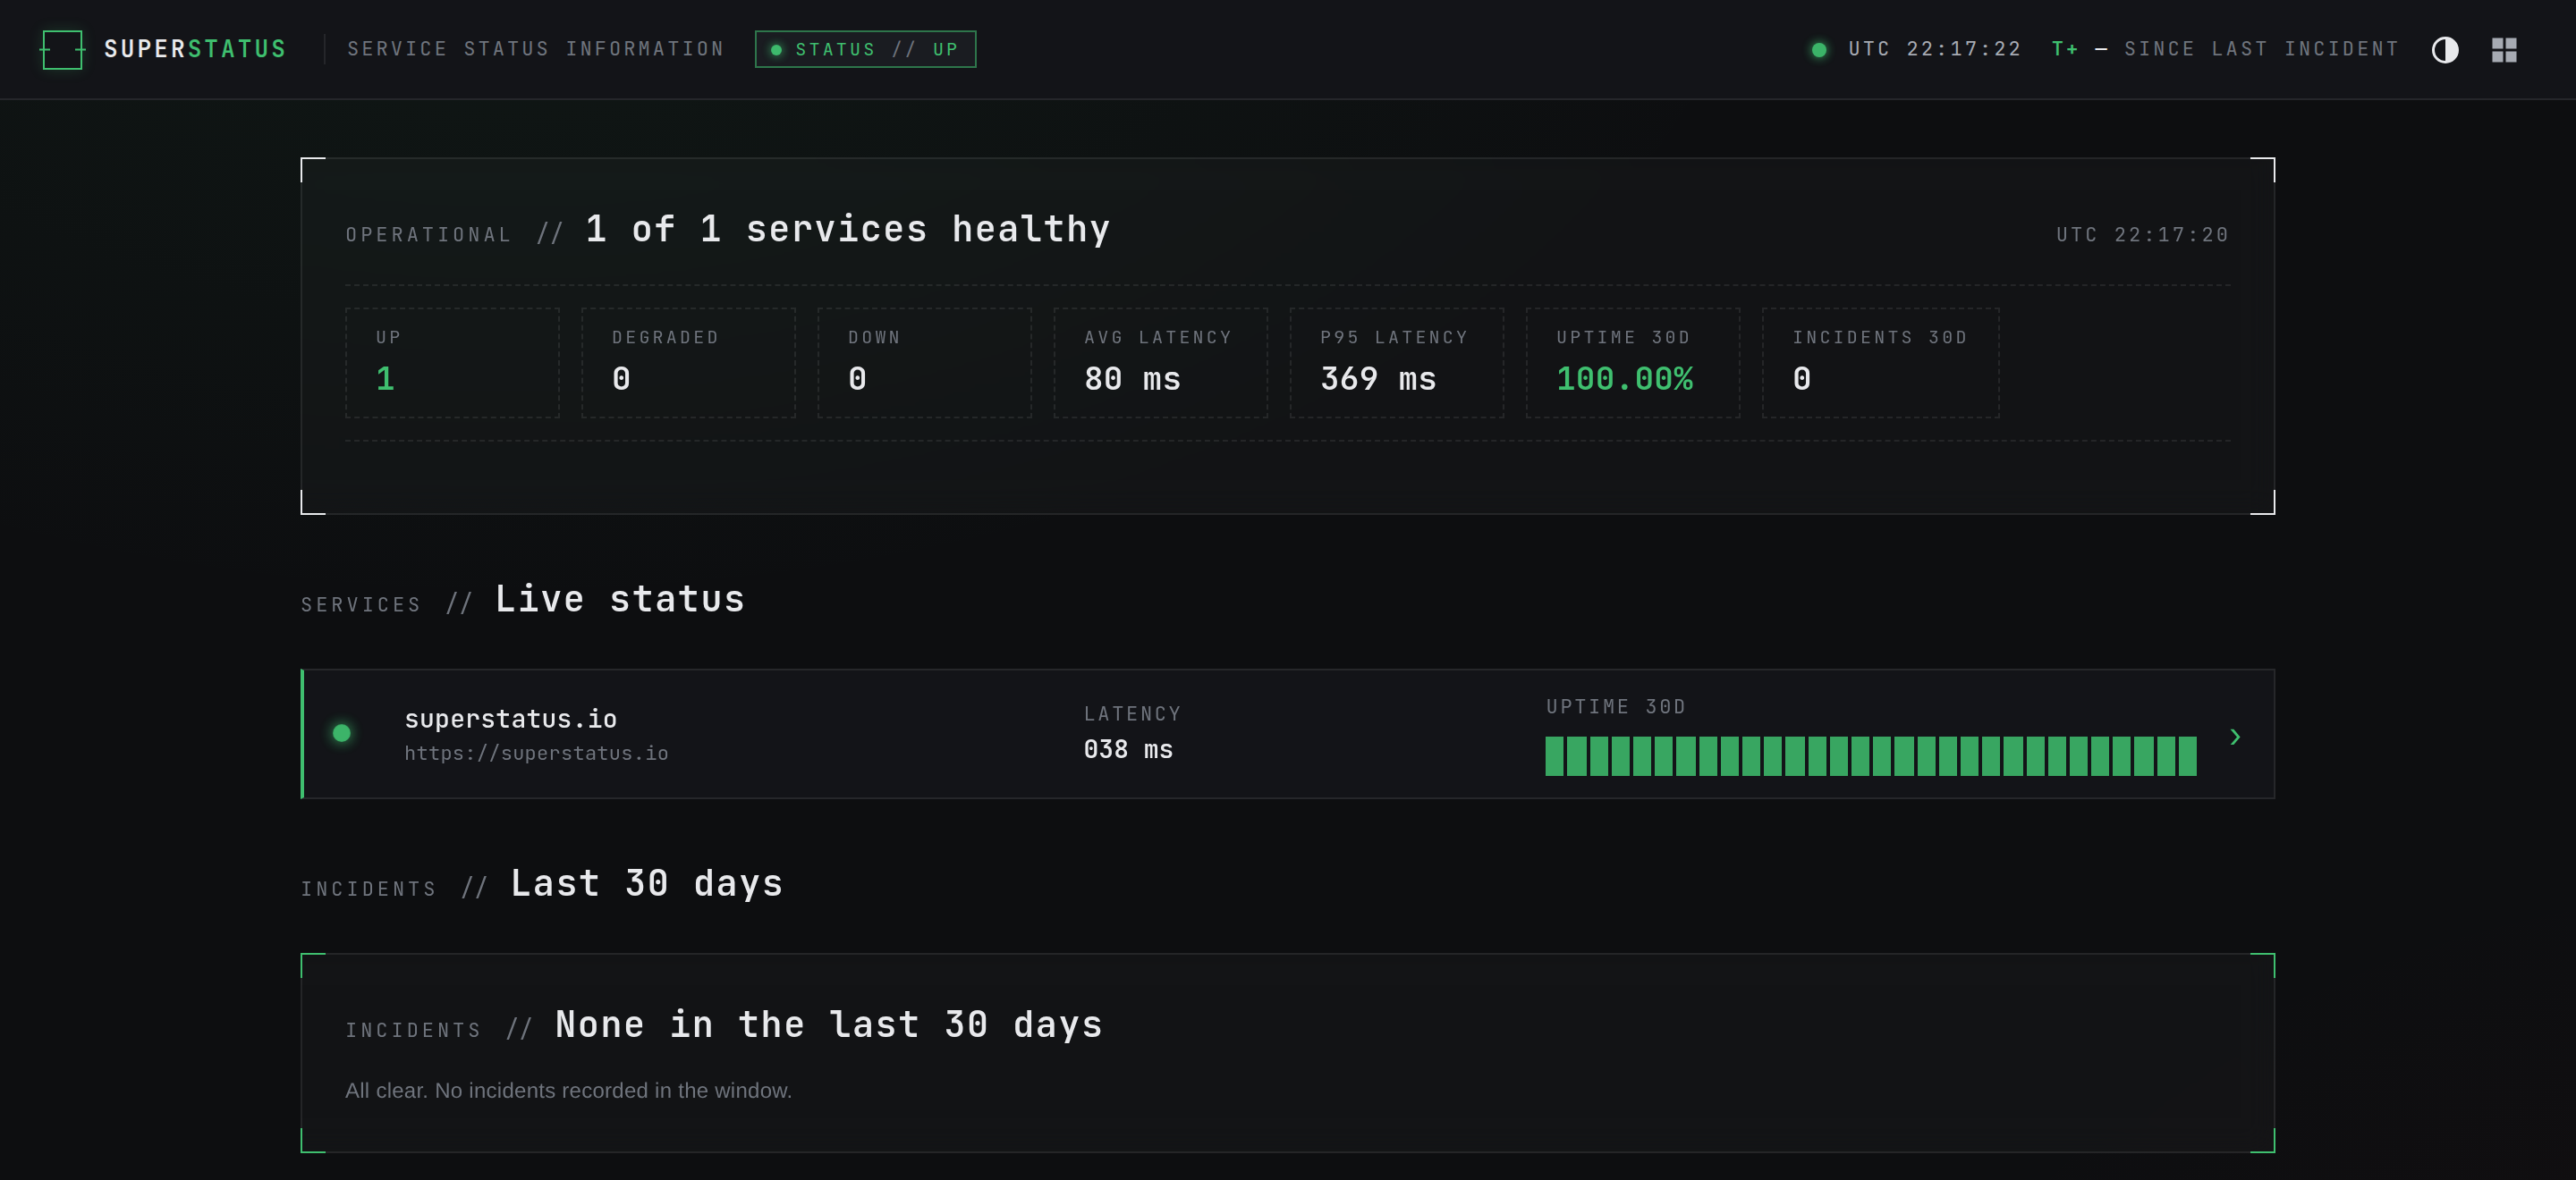
Task: Toggle the light/dark contrast theme icon
Action: [x=2444, y=50]
